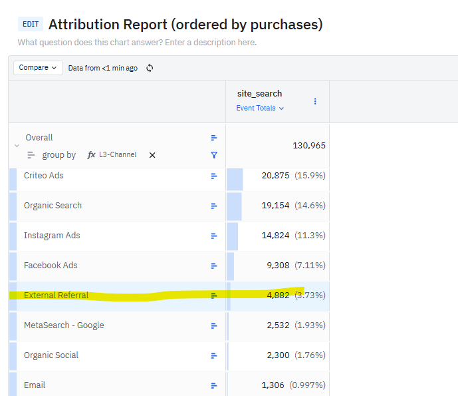Remove the L3-Channel group by with X
Image resolution: width=458 pixels, height=396 pixels.
tap(152, 155)
